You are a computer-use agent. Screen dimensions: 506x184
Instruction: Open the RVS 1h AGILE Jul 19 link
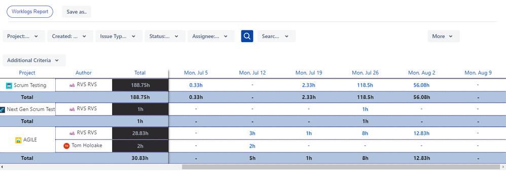pos(309,133)
